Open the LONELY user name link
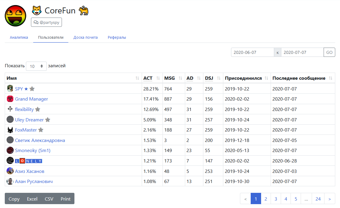This screenshot has width=340, height=208. pos(28,161)
